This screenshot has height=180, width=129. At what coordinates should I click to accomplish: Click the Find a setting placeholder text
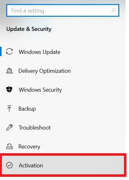(x=28, y=11)
